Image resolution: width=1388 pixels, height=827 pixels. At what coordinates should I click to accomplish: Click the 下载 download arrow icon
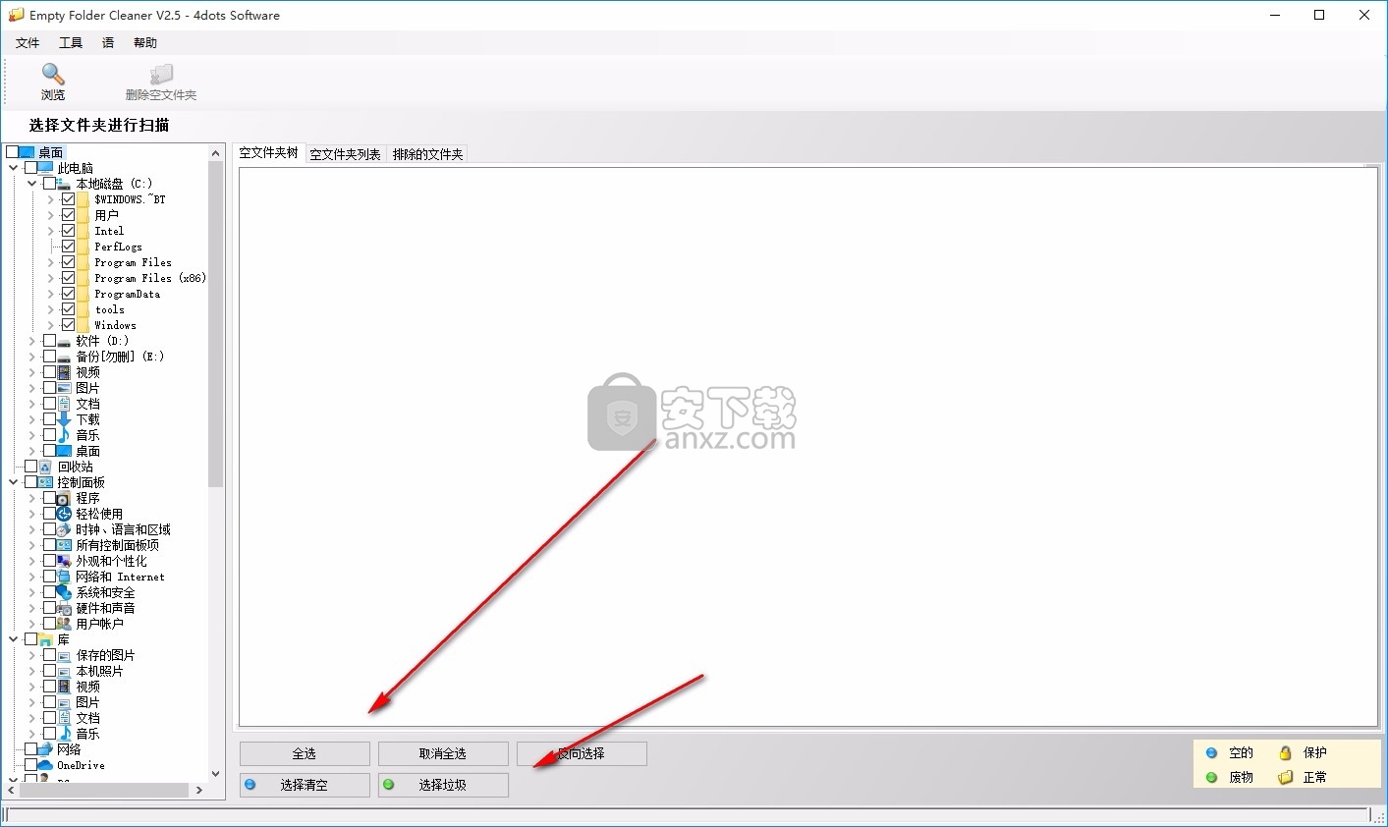(x=64, y=419)
